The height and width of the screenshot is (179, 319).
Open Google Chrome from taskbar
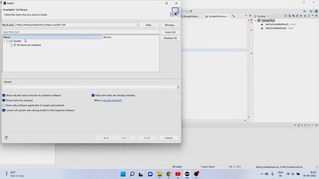click(168, 174)
